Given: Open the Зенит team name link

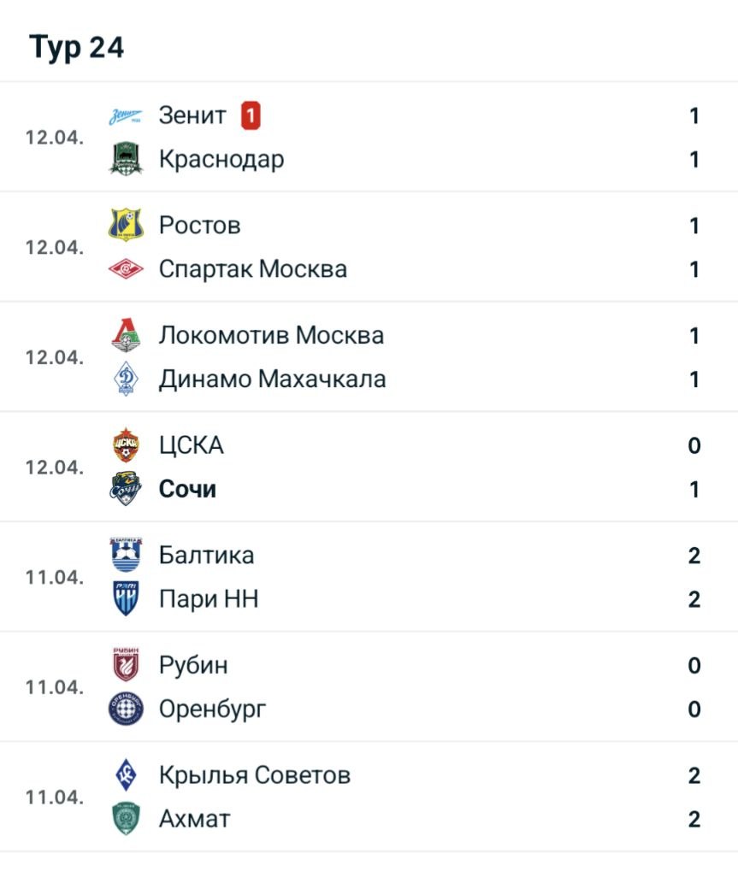Looking at the screenshot, I should coord(192,115).
